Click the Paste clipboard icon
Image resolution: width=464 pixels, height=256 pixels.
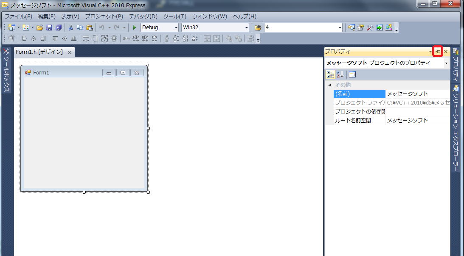[x=89, y=28]
